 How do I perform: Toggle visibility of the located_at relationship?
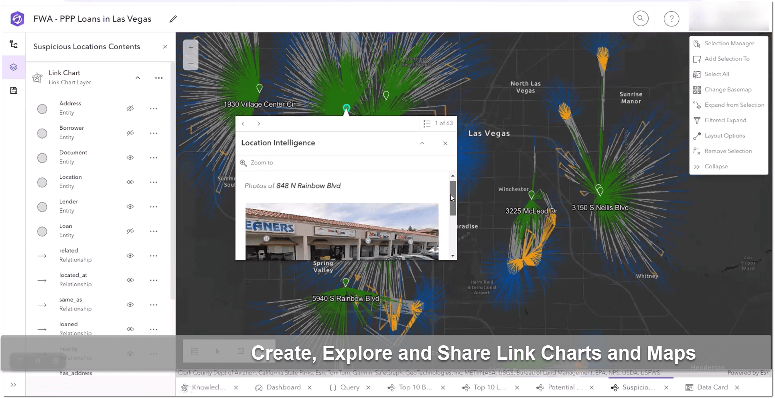[x=130, y=280]
